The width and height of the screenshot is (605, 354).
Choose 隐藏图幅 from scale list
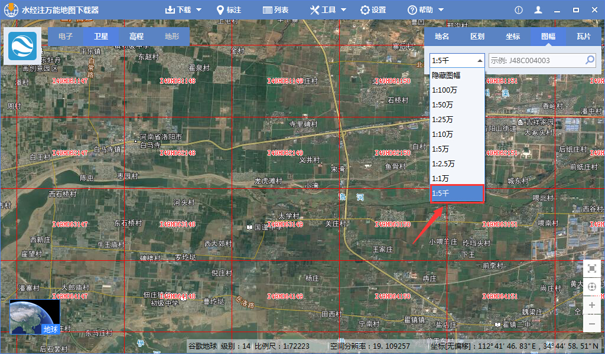click(x=457, y=75)
